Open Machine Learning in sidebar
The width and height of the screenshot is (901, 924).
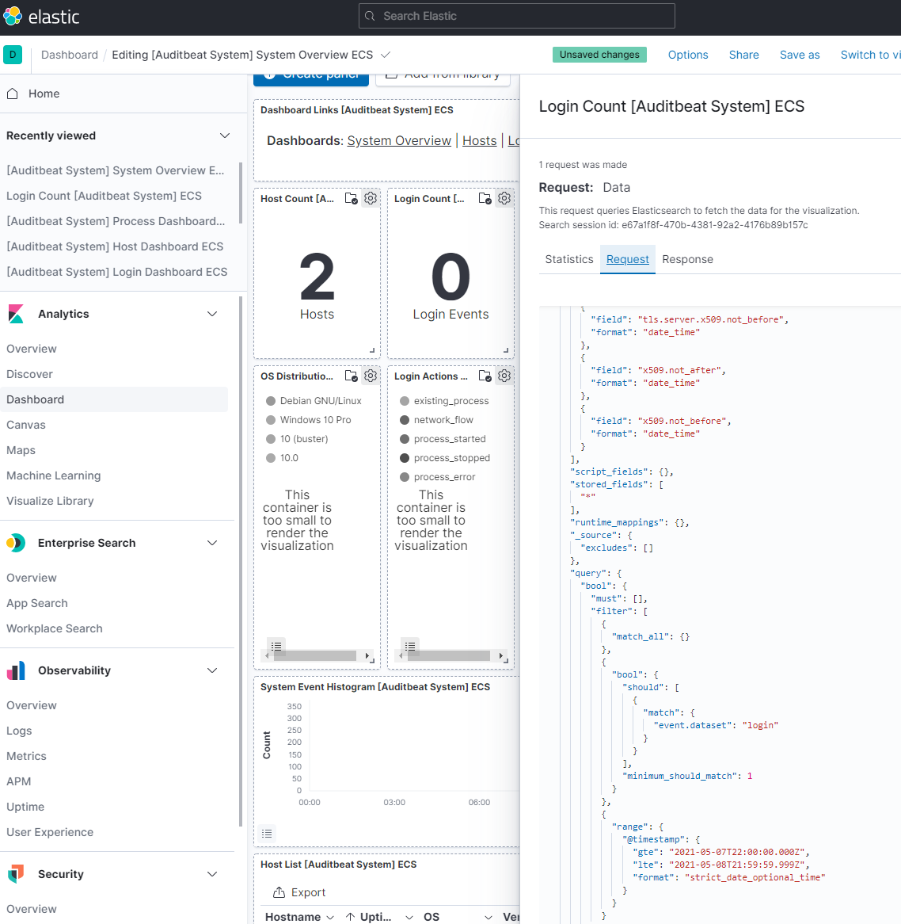click(x=54, y=475)
